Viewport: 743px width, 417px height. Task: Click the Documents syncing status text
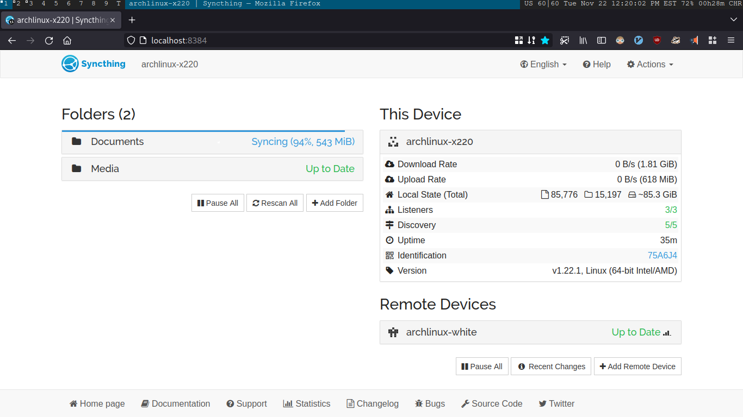(x=303, y=142)
